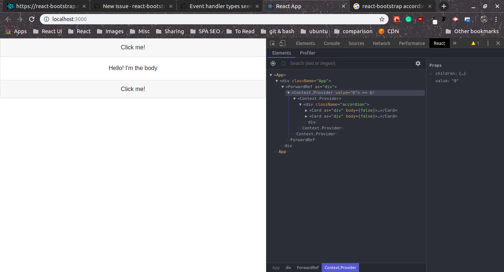Expand the first Card component node
504x272 pixels.
coord(306,110)
